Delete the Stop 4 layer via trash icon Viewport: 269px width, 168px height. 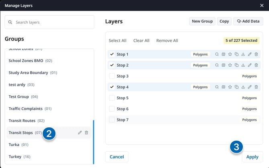(256, 87)
